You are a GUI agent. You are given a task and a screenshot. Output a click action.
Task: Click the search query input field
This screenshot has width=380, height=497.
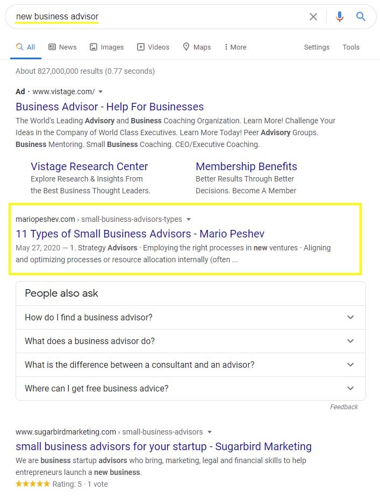point(161,17)
